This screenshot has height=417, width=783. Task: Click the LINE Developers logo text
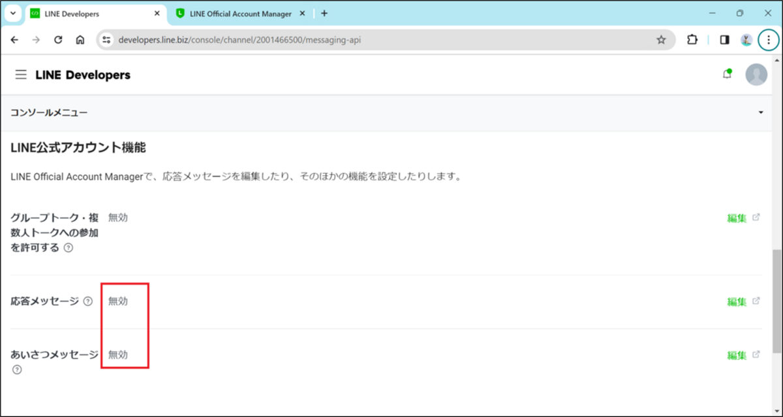83,75
